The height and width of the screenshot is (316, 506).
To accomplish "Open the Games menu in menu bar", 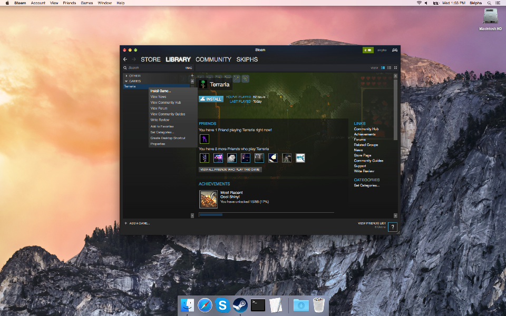I will (x=87, y=3).
